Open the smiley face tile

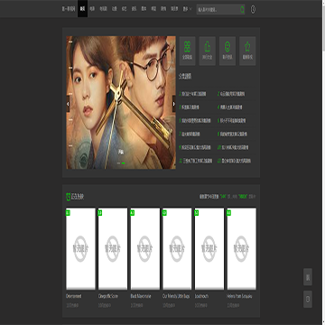tap(227, 51)
